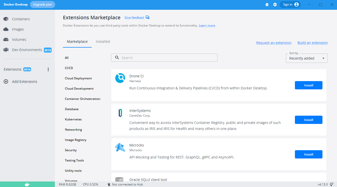Click the Docker whale status icon
This screenshot has width=337, height=187.
(x=27, y=184)
